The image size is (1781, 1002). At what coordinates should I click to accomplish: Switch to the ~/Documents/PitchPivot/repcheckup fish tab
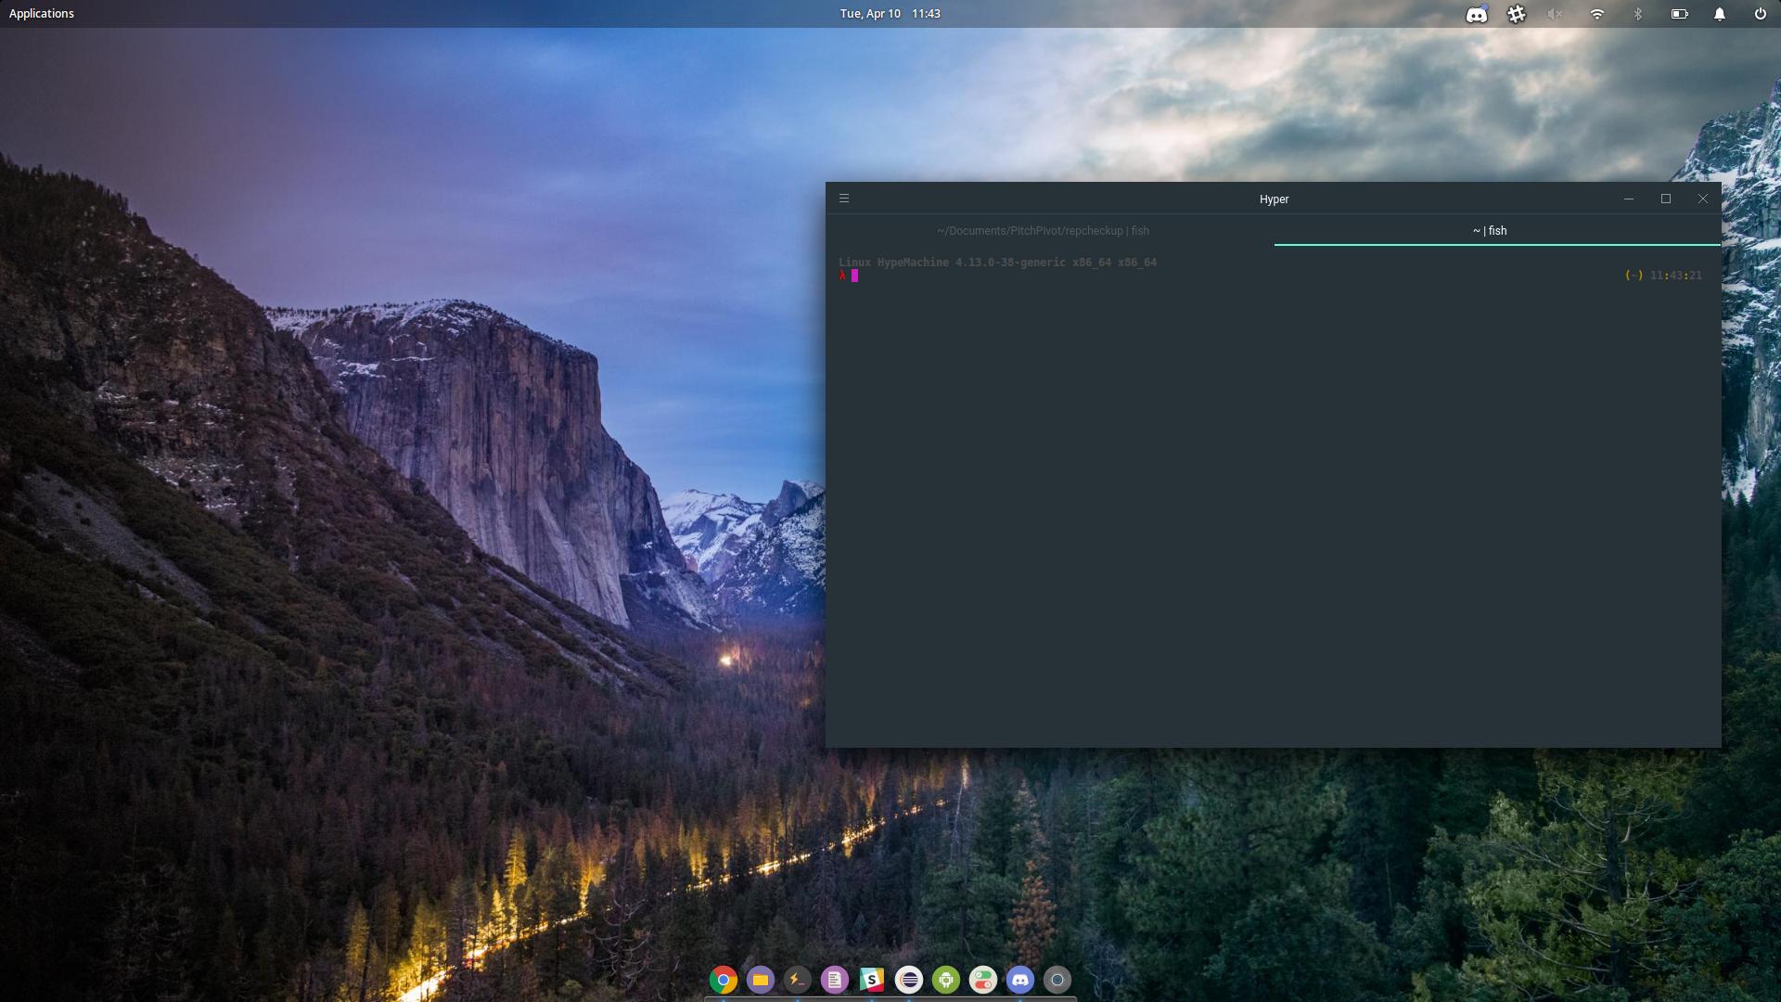click(1043, 231)
